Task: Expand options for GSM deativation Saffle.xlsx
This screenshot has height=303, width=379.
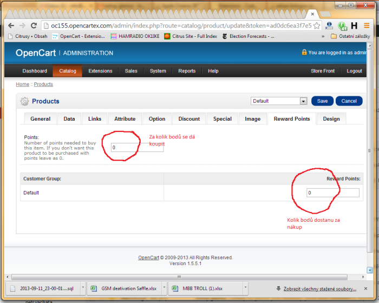Action: click(164, 288)
